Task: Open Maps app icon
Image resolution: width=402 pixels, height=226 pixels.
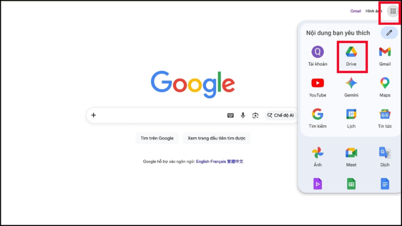Action: click(x=384, y=87)
